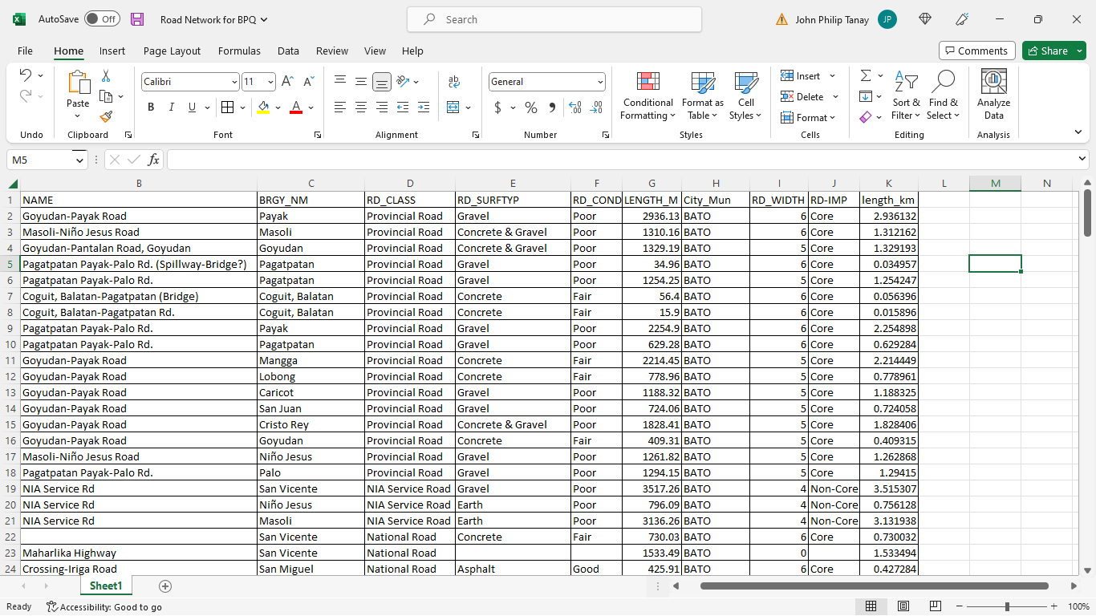Click the Analyze Data button
This screenshot has width=1096, height=616.
tap(993, 95)
